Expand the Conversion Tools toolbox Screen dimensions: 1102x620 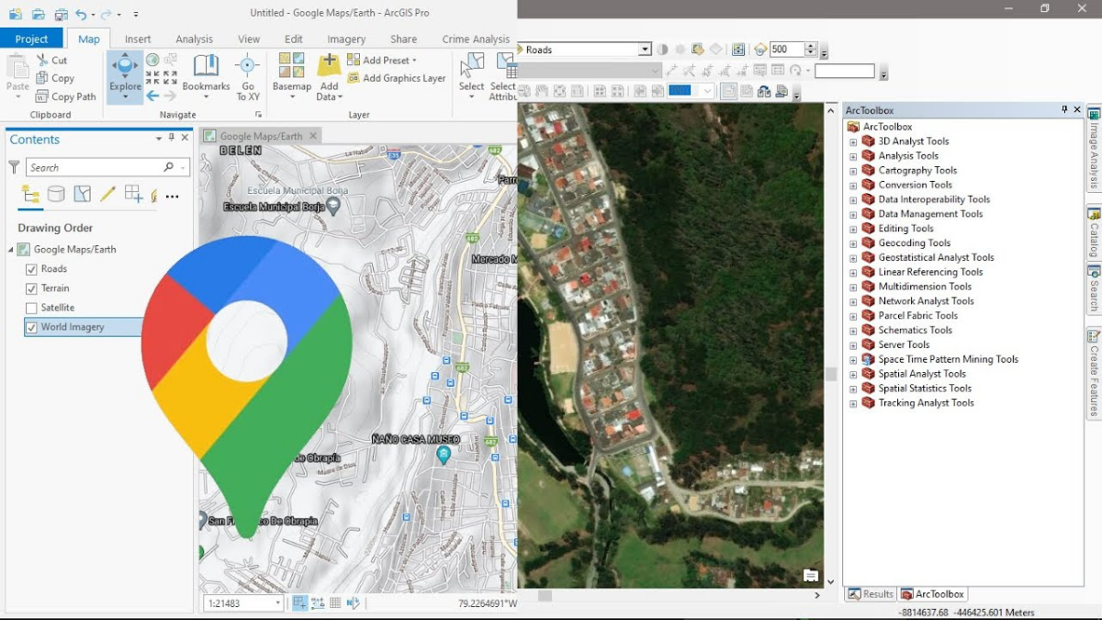point(853,186)
